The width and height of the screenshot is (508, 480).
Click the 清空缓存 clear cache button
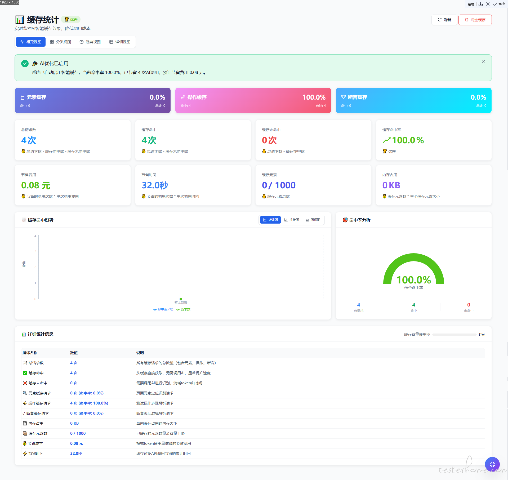475,20
